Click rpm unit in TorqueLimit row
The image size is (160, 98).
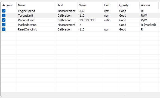(107, 16)
